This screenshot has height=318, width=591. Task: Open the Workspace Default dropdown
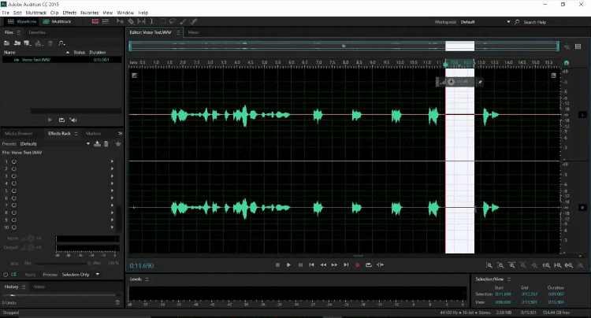pos(485,22)
